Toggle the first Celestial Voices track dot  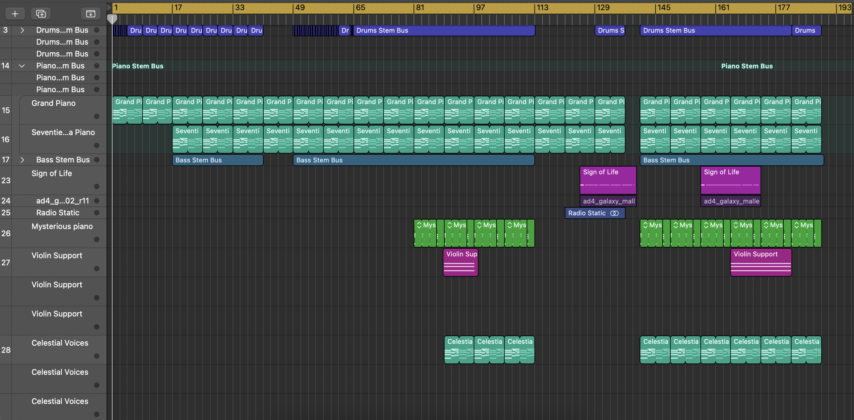pyautogui.click(x=97, y=356)
